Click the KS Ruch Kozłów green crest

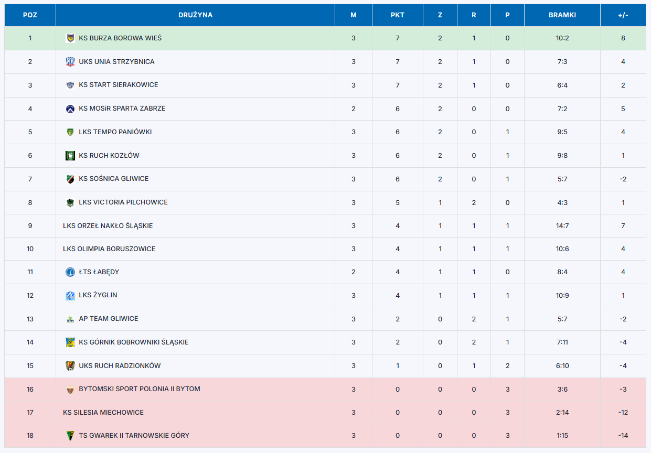point(70,156)
